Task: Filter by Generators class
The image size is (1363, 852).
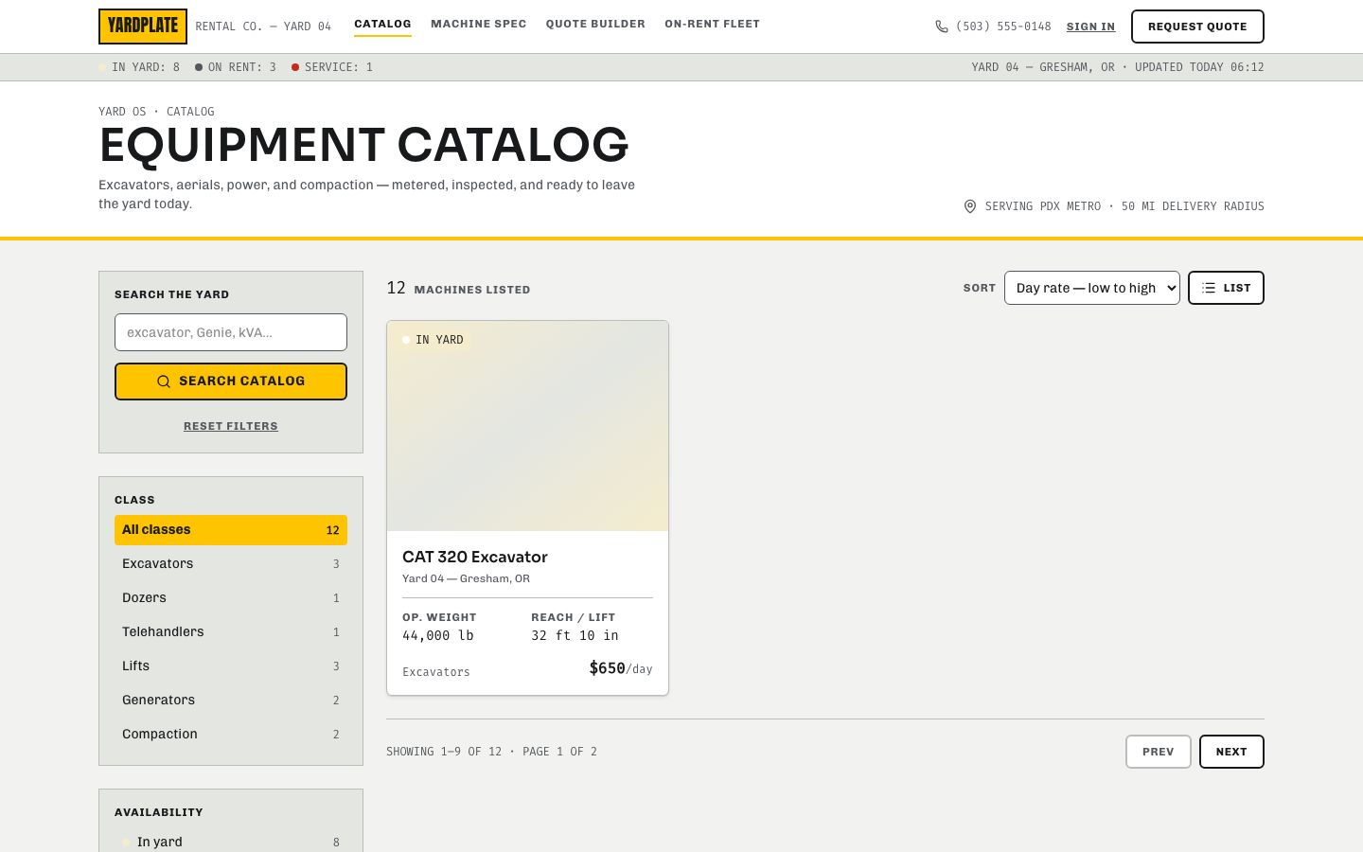Action: pos(231,701)
